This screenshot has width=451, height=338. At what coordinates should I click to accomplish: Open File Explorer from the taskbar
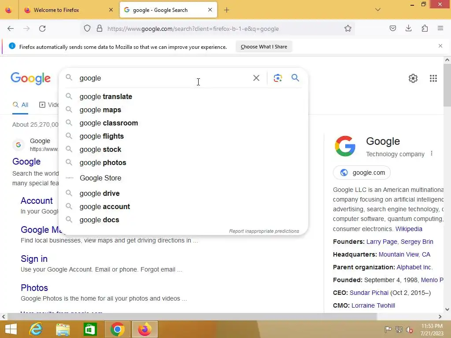pos(63,329)
